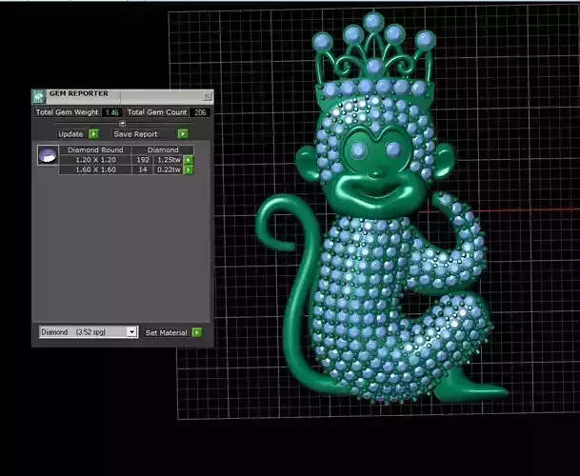Click the Gem Reporter title bar icon
This screenshot has width=580, height=476.
click(x=38, y=96)
